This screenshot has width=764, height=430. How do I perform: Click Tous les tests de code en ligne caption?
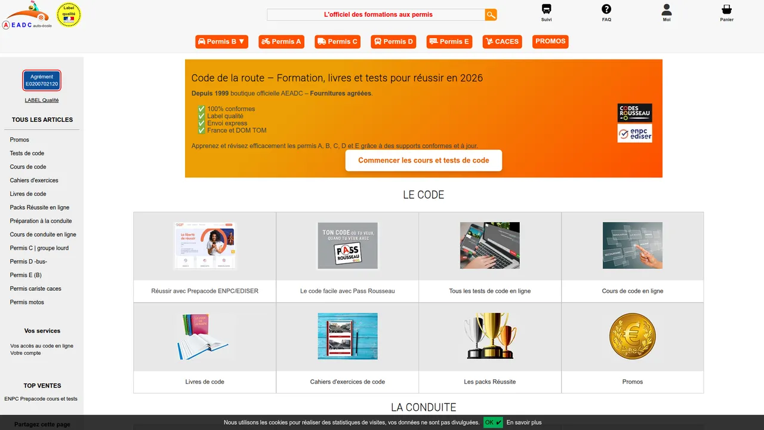(x=490, y=291)
